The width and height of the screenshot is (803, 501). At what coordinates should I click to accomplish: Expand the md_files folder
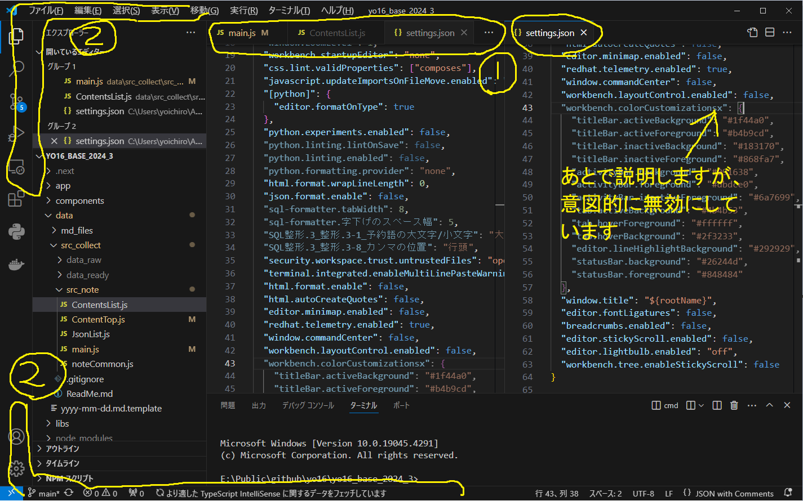[119, 230]
